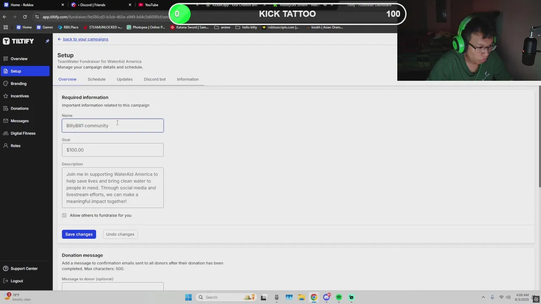Click the back to your campaigns link

(85, 39)
